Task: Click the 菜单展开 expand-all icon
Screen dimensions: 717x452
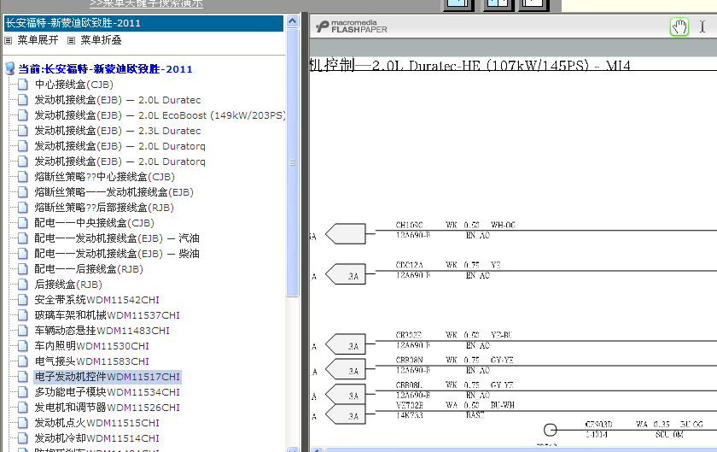Action: (x=8, y=40)
